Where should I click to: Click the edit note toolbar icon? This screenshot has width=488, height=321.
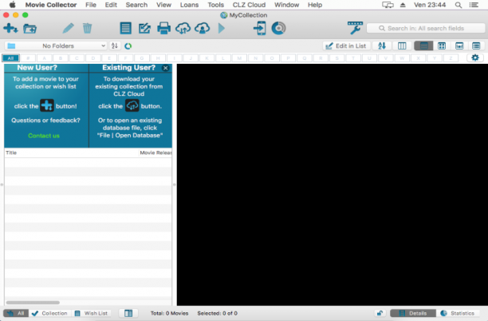click(144, 29)
